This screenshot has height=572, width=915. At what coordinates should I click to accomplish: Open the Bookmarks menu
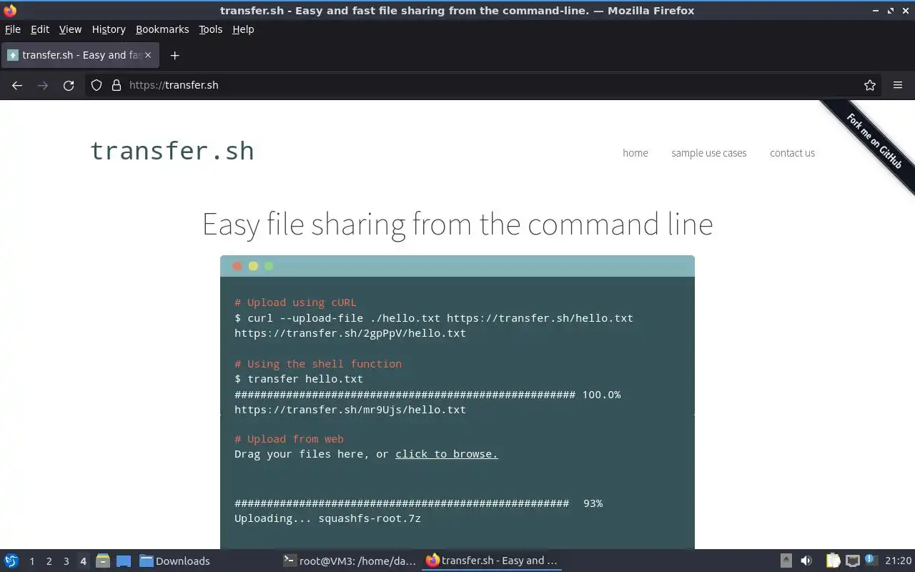tap(162, 29)
